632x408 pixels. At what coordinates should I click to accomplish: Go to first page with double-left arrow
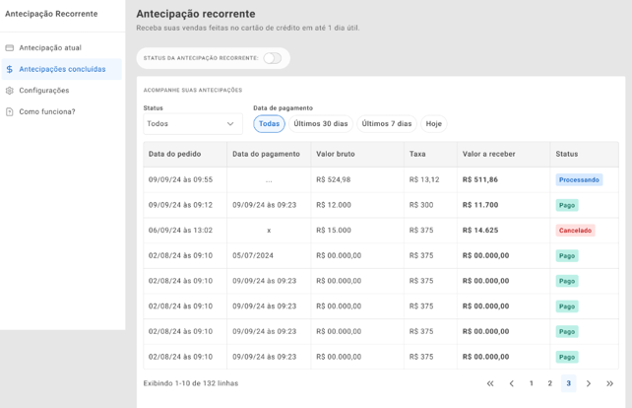[x=490, y=383]
